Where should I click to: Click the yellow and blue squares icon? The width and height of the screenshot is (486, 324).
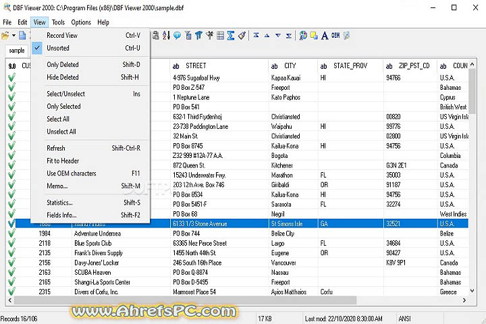pos(314,36)
